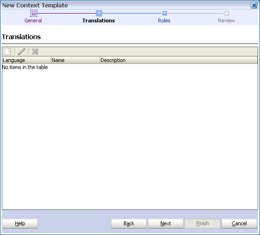Go to the Translations step label
The height and width of the screenshot is (235, 260).
pyautogui.click(x=99, y=21)
